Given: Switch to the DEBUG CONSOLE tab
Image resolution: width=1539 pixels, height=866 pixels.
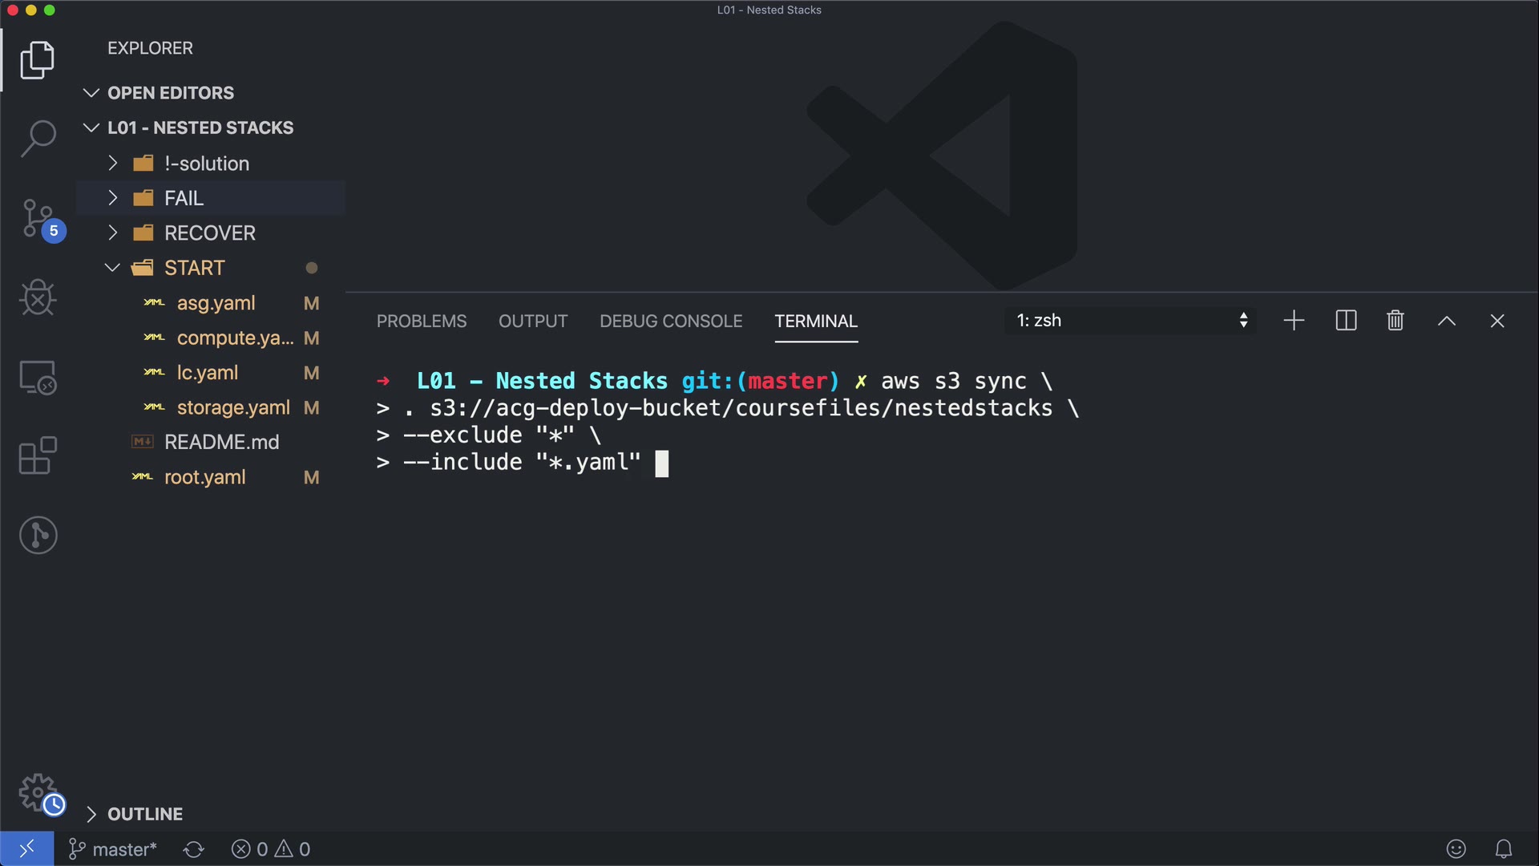Looking at the screenshot, I should tap(671, 321).
